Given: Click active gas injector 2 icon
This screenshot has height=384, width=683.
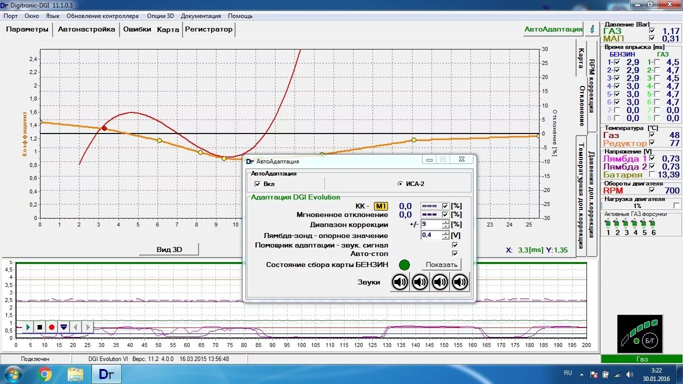Looking at the screenshot, I should pyautogui.click(x=617, y=224).
